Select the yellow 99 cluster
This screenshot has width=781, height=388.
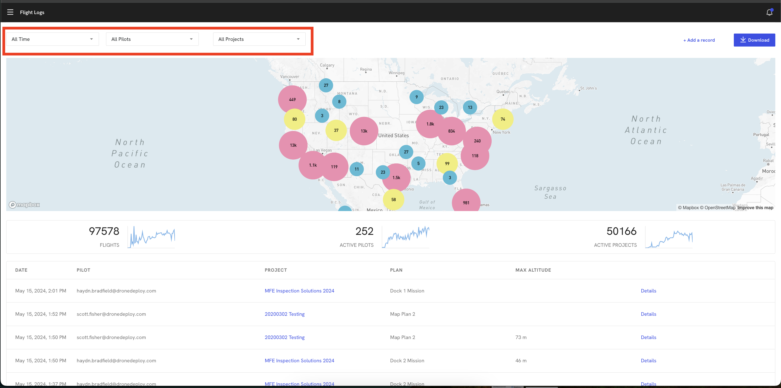point(447,164)
